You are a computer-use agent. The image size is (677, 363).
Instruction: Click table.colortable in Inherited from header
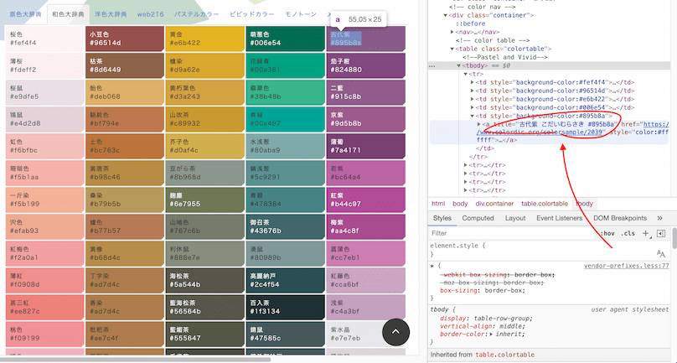504,355
